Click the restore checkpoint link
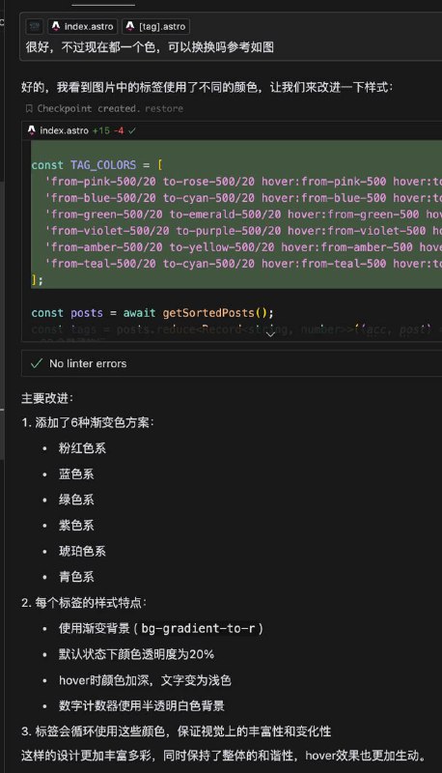 [x=164, y=108]
